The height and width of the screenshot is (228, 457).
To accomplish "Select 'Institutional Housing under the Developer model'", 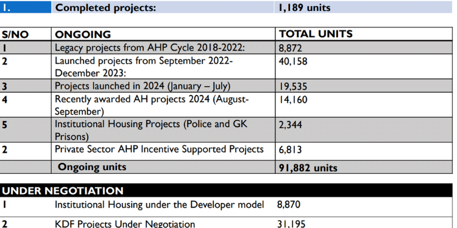I will click(x=160, y=205).
